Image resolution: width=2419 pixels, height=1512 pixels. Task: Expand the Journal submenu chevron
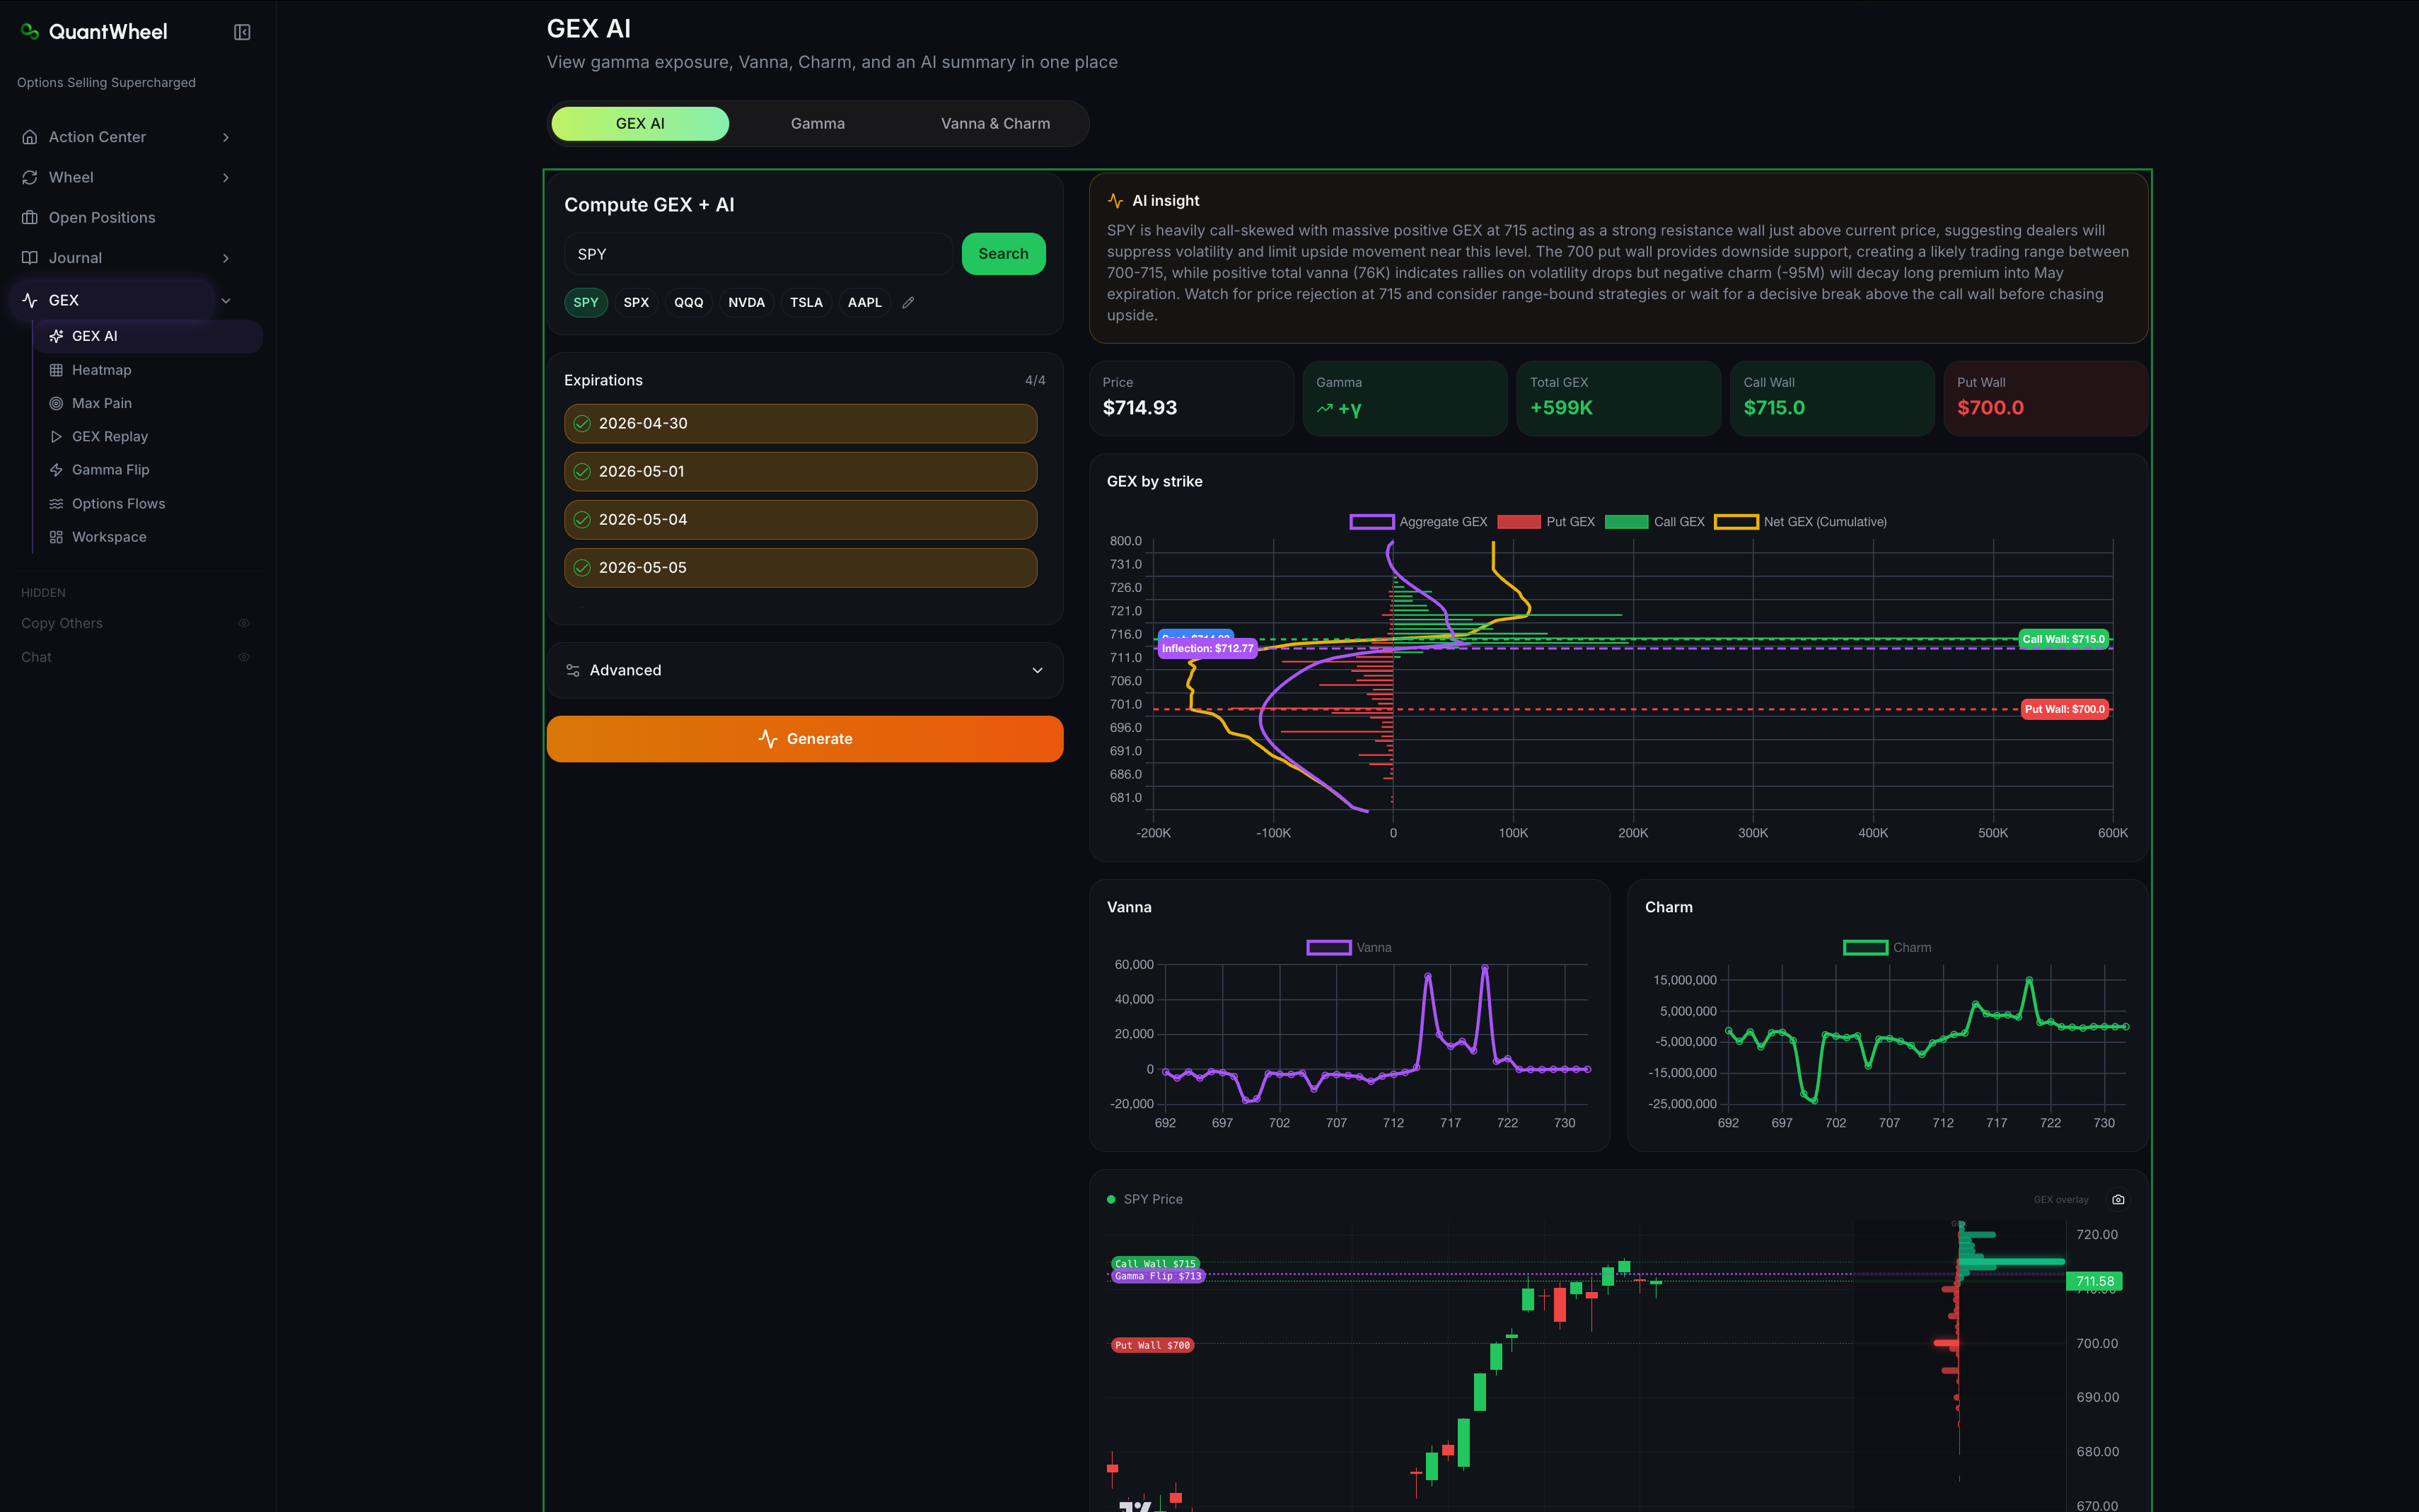(226, 258)
